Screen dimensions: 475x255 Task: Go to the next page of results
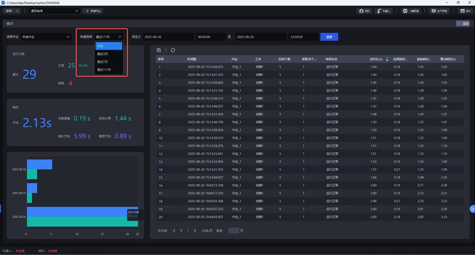(195, 231)
